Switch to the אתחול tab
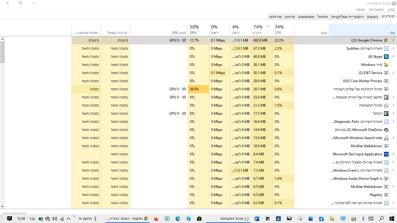Image resolution: width=397 pixels, height=223 pixels. (x=323, y=17)
